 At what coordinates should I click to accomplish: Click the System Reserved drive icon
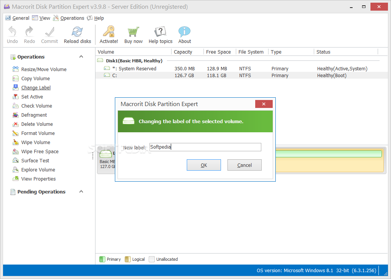tap(107, 68)
